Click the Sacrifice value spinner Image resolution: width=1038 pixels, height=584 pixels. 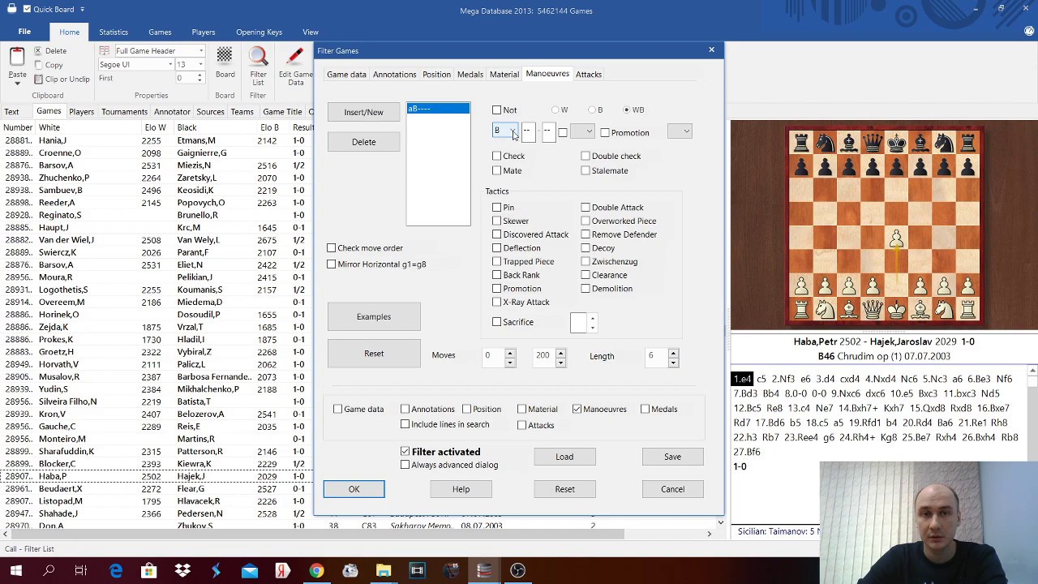click(592, 323)
